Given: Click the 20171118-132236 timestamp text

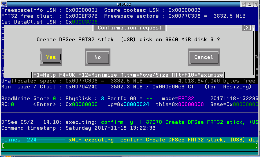Looking at the screenshot, I should (234, 99).
